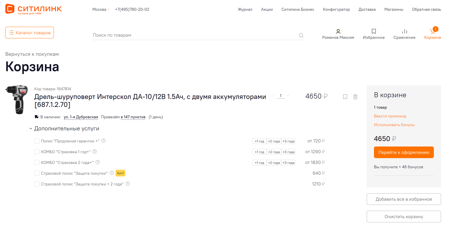Select +3 года for Страховка 1 год+

tap(289, 152)
